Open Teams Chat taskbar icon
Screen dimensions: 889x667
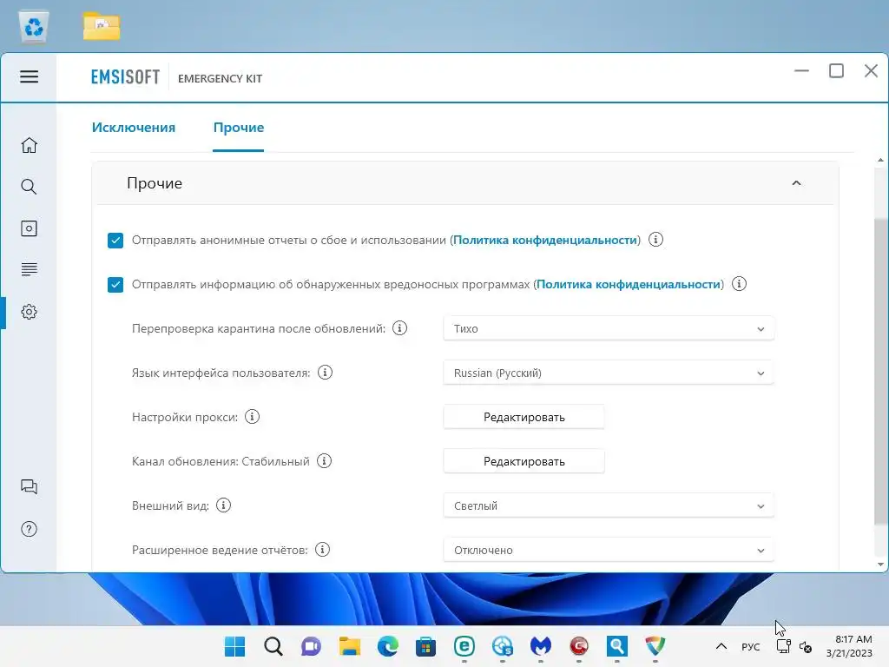(x=312, y=646)
